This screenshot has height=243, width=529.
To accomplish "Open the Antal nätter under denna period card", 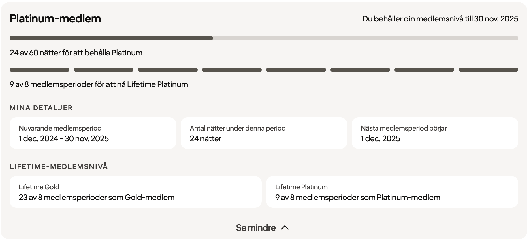I will 264,133.
